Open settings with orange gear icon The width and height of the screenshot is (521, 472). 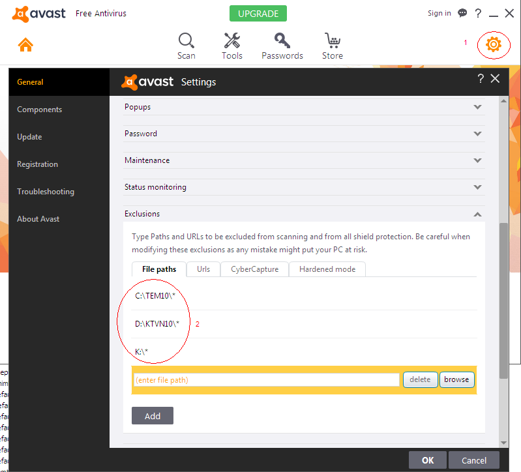coord(494,44)
